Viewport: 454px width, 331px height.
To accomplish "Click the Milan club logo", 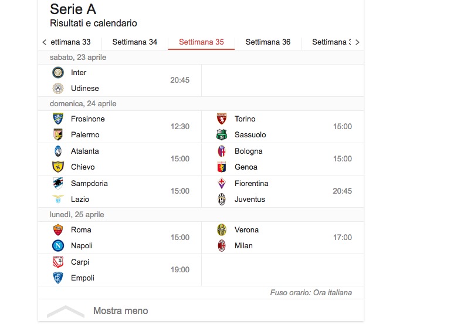I will click(221, 246).
